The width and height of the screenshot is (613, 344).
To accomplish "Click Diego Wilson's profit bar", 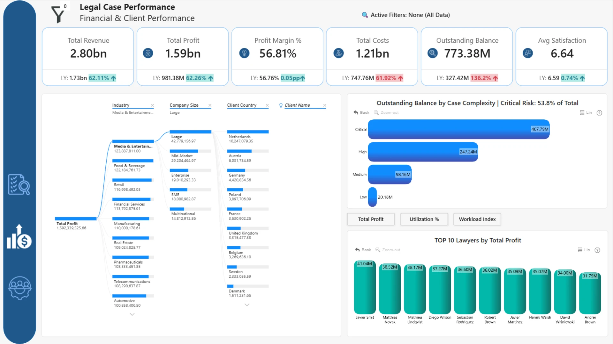I will pyautogui.click(x=440, y=290).
